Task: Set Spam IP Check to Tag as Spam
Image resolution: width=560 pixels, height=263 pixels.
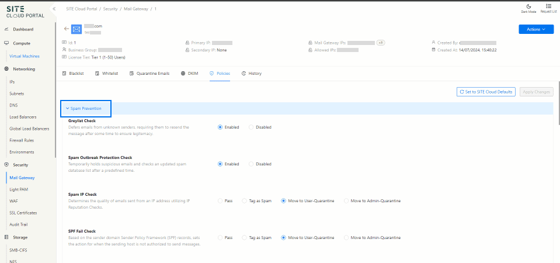Action: point(244,201)
